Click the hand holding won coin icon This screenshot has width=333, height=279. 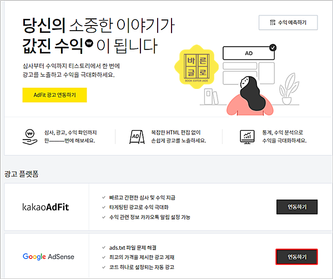tap(30, 137)
